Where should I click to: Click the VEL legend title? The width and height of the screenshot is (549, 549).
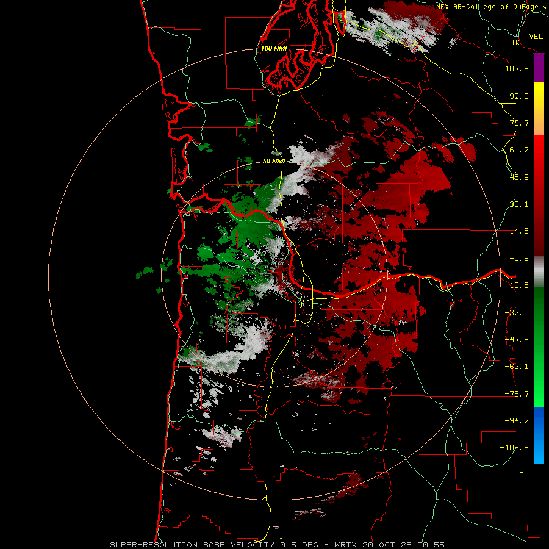point(536,36)
